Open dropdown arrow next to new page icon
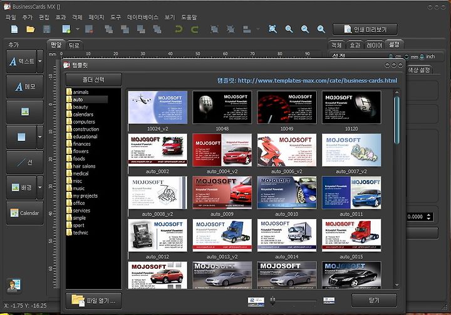Screen dimensions: 451x315 pos(78,29)
